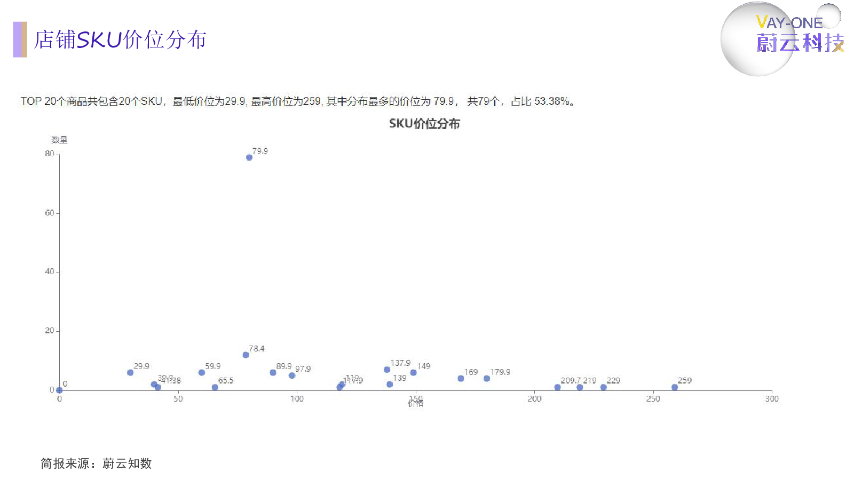Click the 65.5 data point
The width and height of the screenshot is (854, 480).
[216, 388]
